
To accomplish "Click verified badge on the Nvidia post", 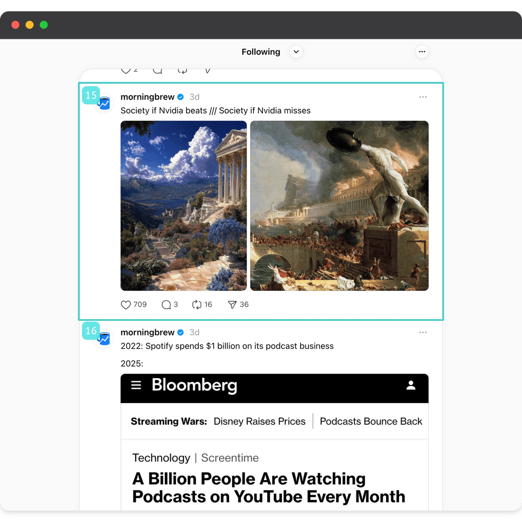I will [181, 97].
